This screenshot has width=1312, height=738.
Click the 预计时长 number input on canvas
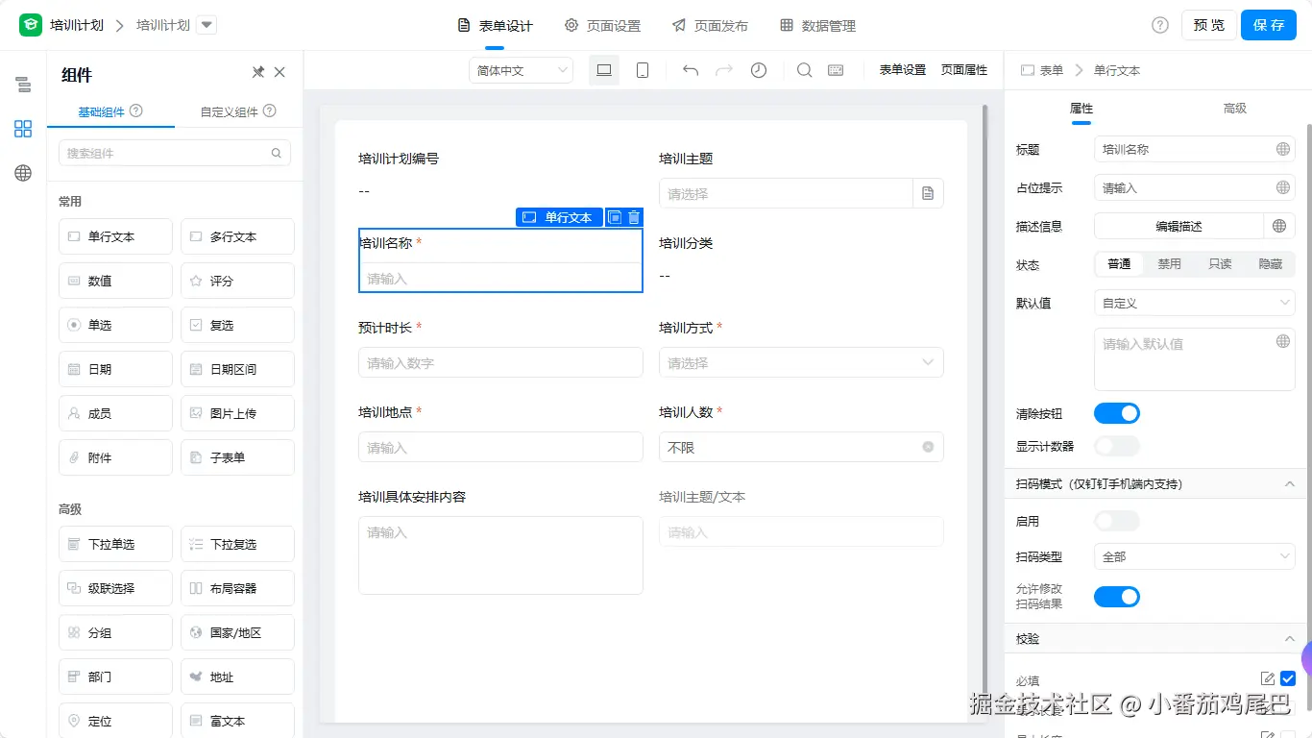[x=500, y=362]
